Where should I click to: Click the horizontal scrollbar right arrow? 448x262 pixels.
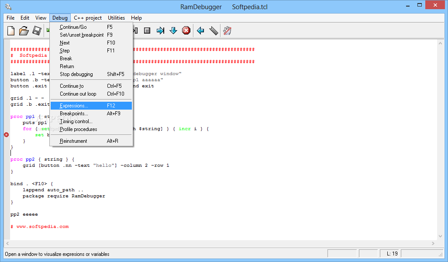coord(433,243)
